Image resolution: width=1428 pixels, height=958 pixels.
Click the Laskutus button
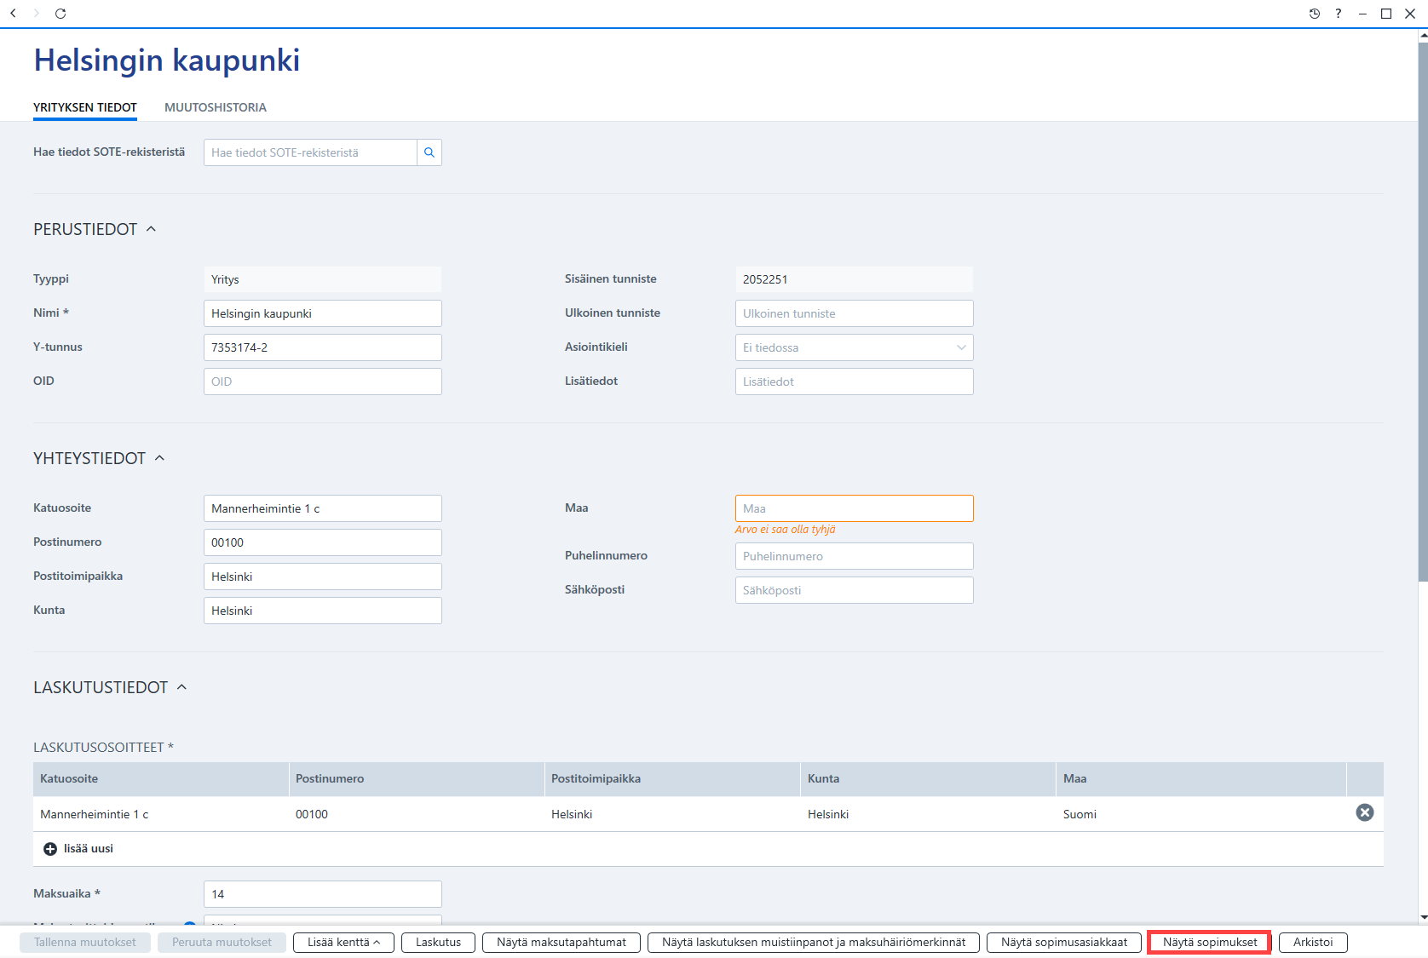(x=438, y=943)
